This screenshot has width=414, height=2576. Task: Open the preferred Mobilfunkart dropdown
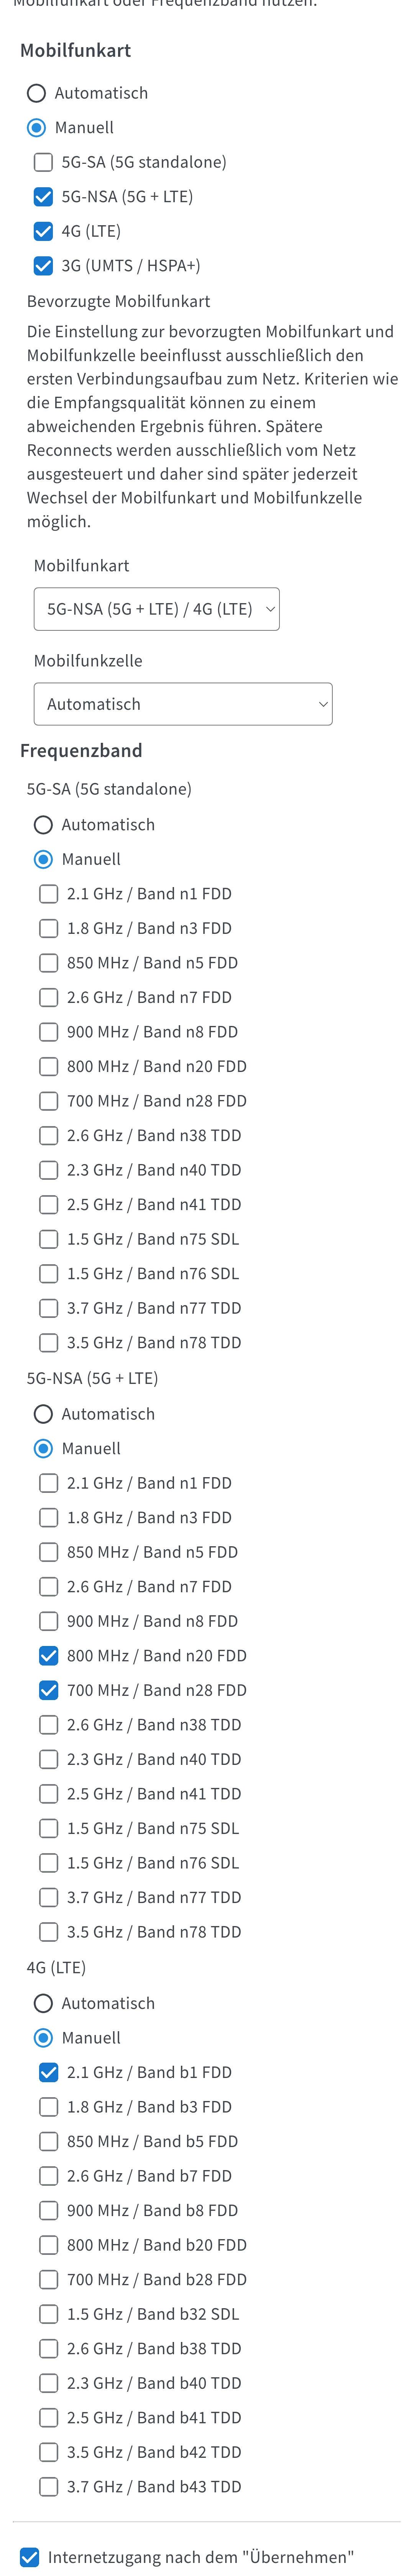click(x=156, y=609)
